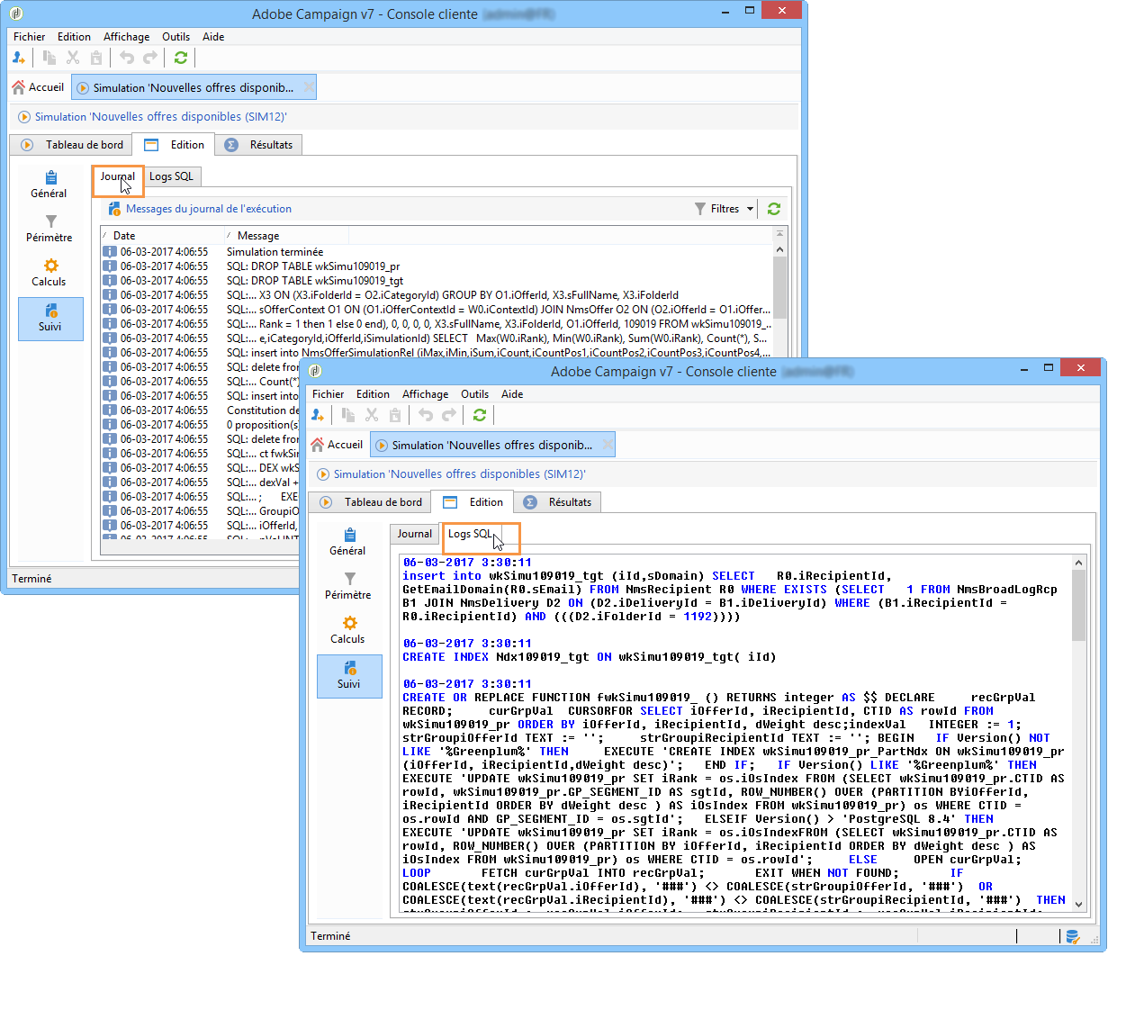Open Tableau de bord tab in back window
This screenshot has width=1135, height=1010.
coord(71,145)
